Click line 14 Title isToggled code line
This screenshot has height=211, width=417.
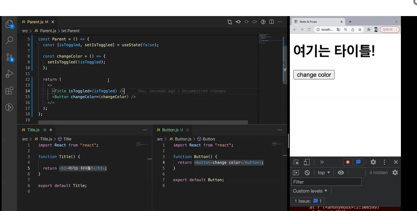point(88,91)
